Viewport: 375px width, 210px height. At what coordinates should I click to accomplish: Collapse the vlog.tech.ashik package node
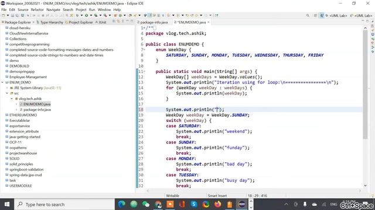click(12, 99)
